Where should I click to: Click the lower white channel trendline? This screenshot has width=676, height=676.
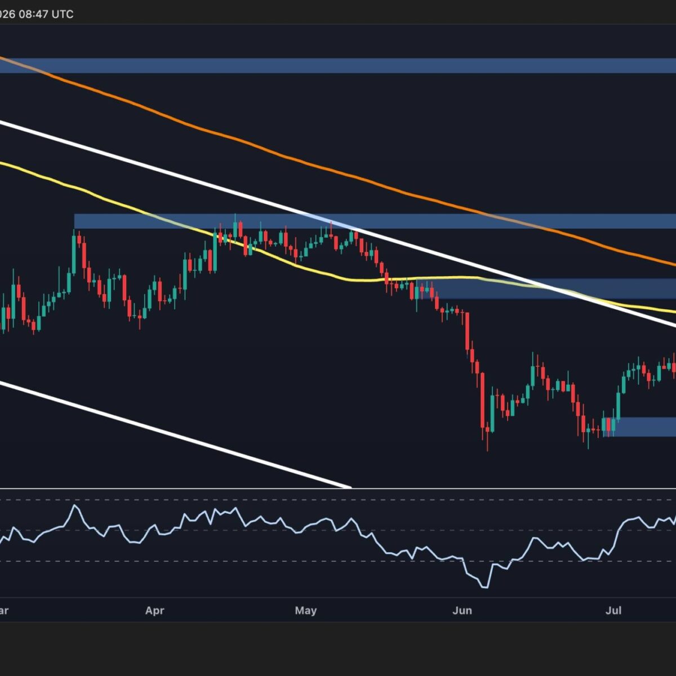pos(175,434)
